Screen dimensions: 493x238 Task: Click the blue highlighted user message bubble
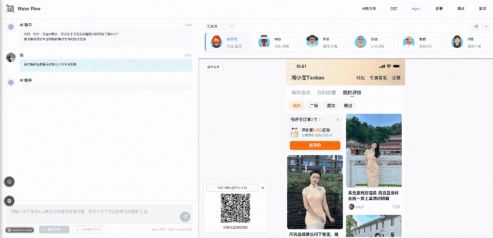coord(105,65)
